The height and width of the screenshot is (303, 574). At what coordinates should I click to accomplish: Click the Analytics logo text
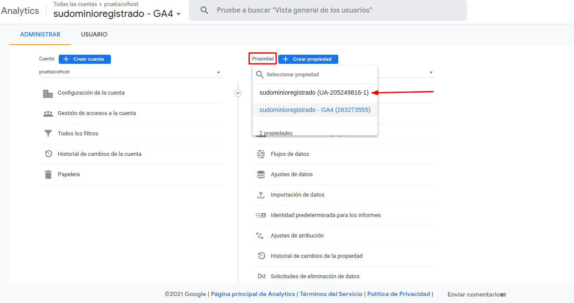click(x=20, y=11)
